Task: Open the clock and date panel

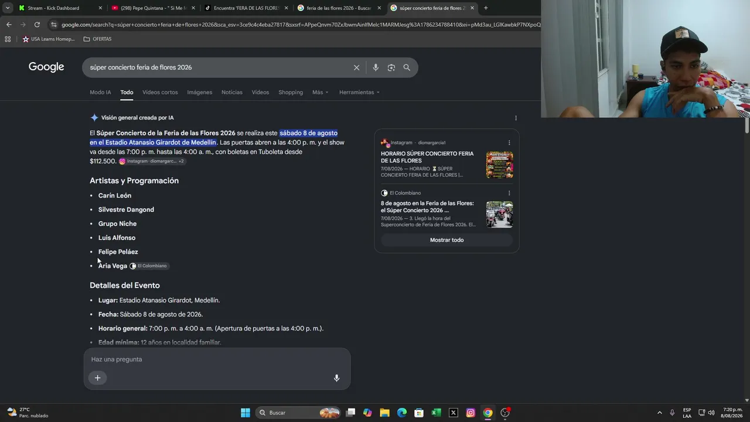Action: (x=732, y=413)
